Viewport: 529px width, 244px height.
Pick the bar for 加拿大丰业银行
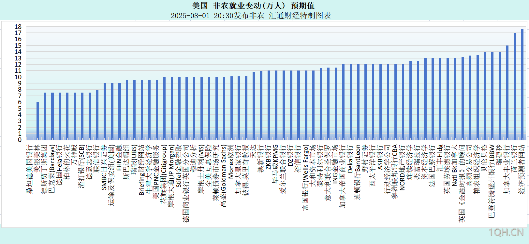pyautogui.click(x=507, y=93)
